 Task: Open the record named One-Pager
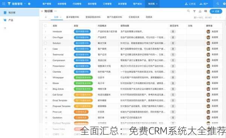point(58,37)
